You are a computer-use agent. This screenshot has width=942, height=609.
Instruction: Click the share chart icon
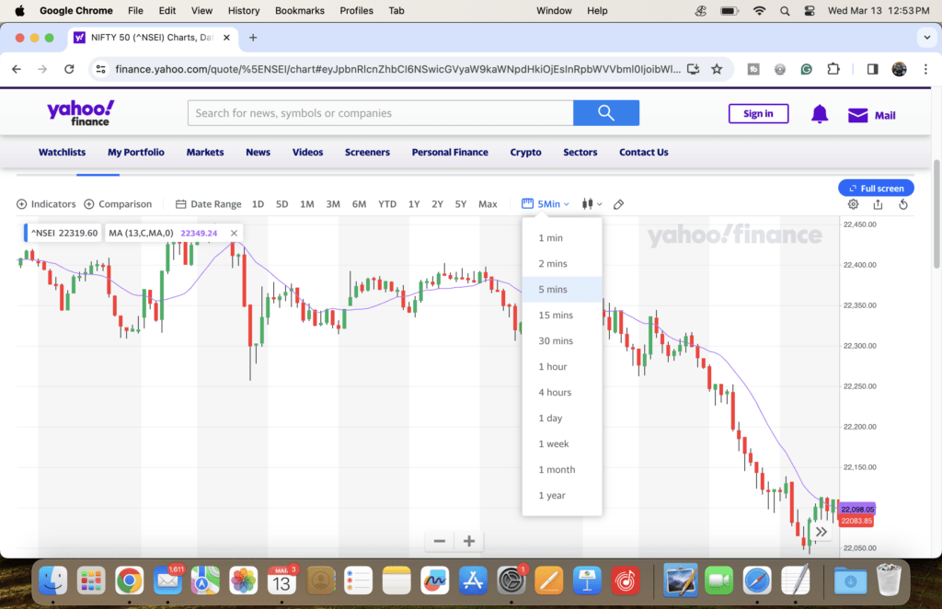click(x=878, y=204)
